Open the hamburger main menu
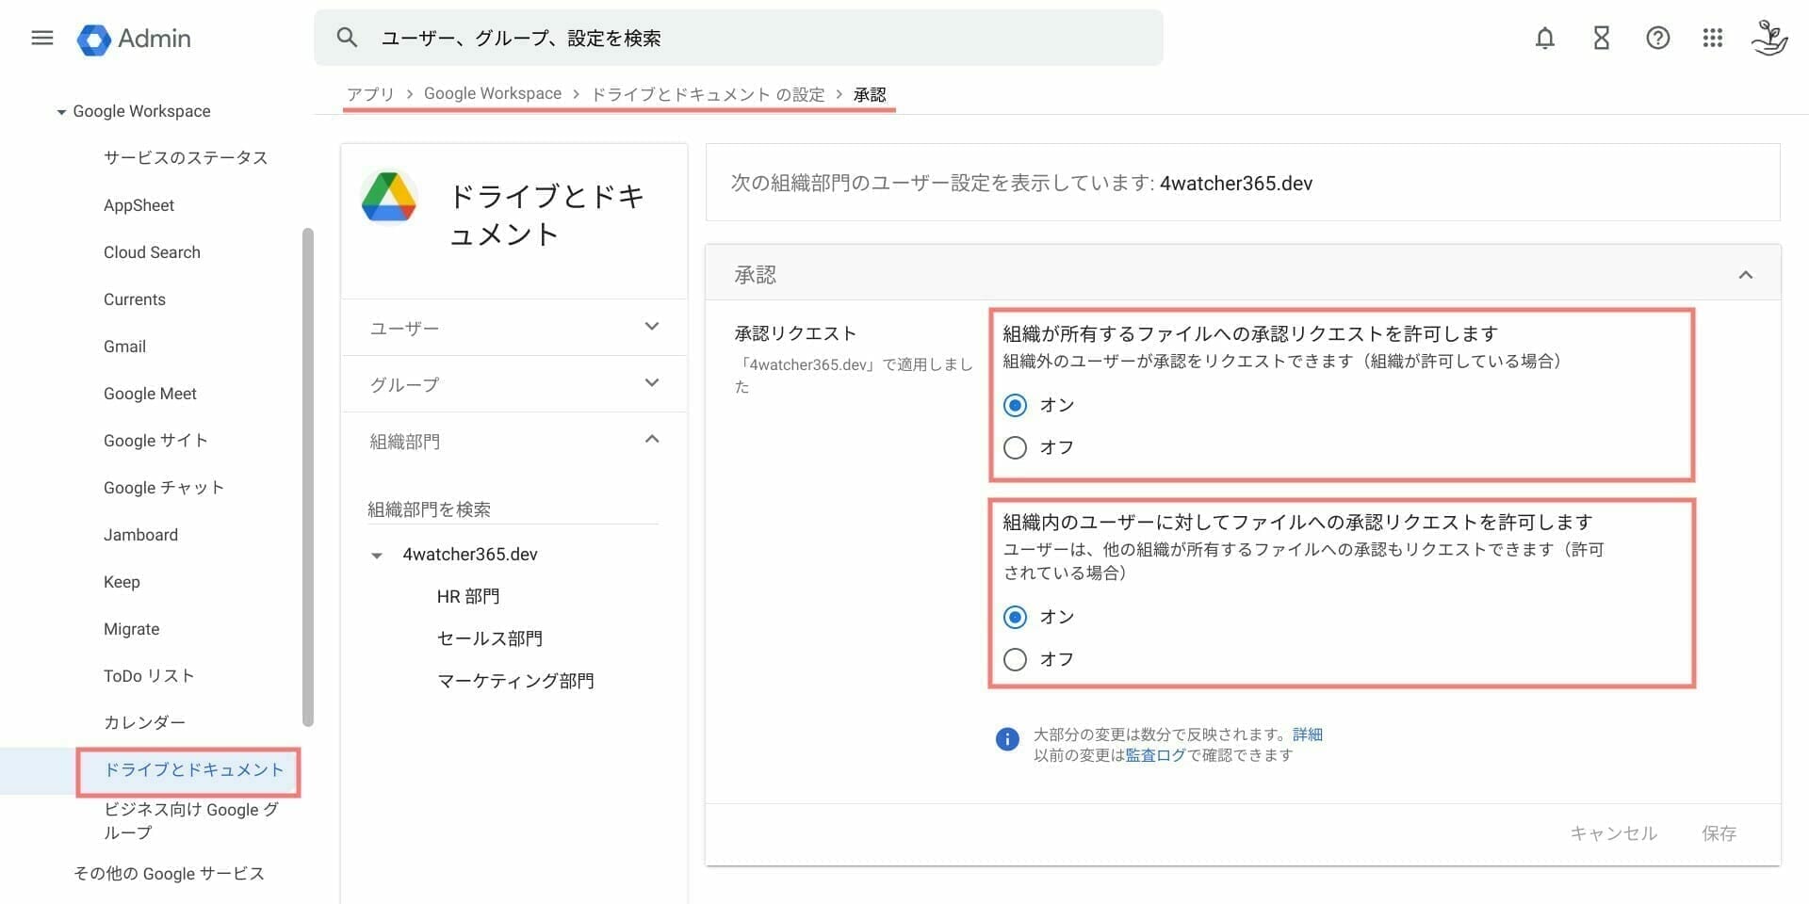 coord(42,38)
